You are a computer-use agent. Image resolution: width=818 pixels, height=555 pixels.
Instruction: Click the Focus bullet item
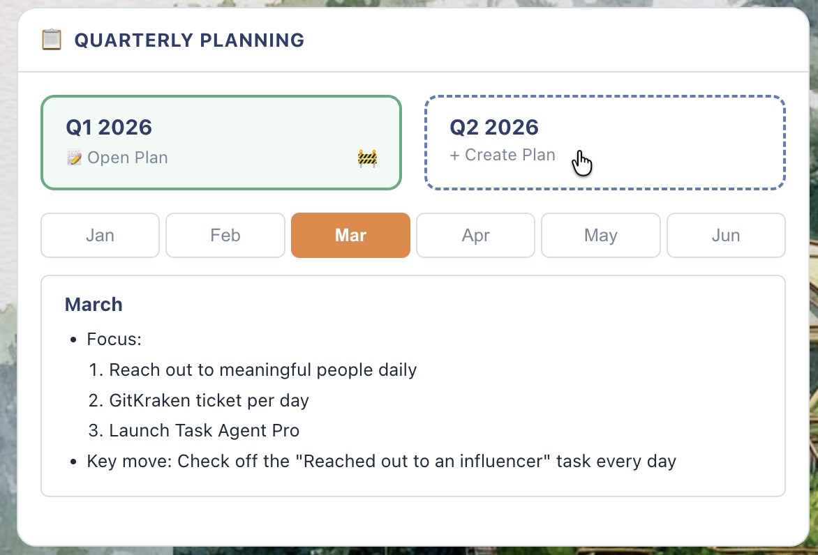114,340
